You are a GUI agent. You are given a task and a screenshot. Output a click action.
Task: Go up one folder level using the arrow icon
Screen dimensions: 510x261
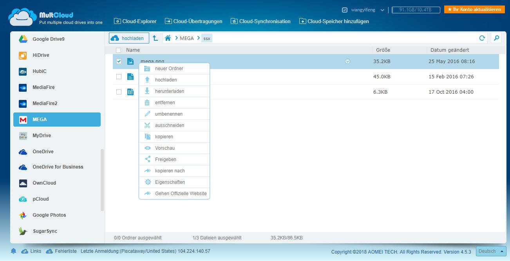(x=155, y=38)
